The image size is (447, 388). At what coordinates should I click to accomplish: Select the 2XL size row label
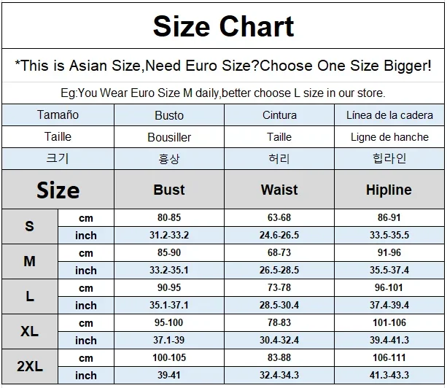coord(30,366)
